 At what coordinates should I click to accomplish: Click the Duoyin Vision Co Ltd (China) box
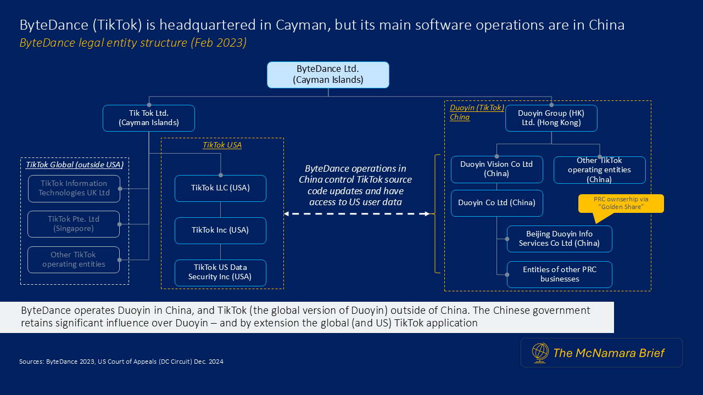point(497,170)
